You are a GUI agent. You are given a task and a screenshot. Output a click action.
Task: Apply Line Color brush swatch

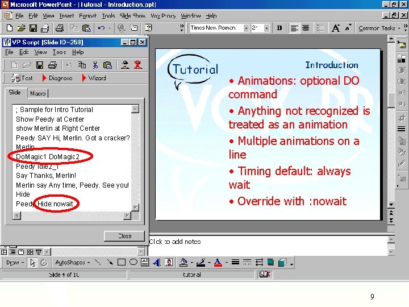(x=201, y=262)
